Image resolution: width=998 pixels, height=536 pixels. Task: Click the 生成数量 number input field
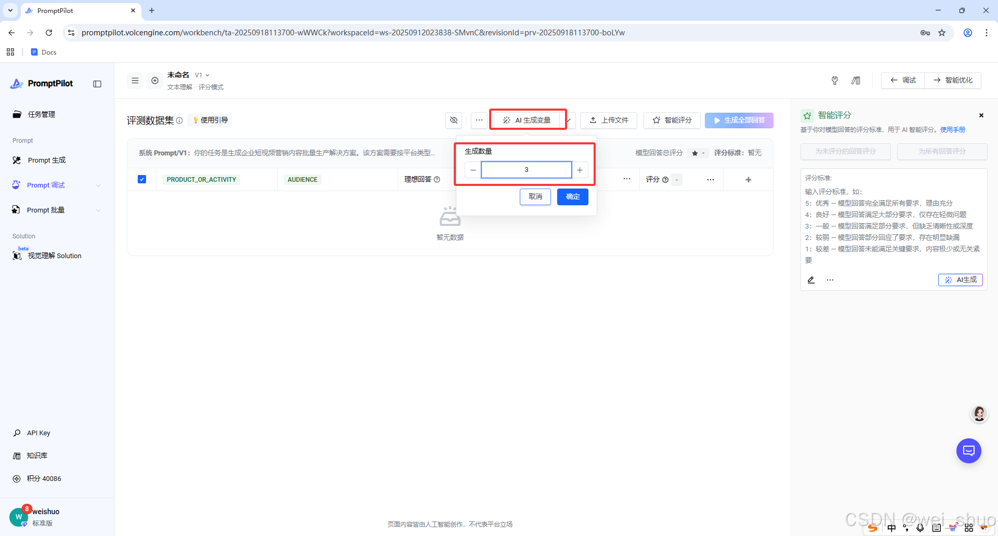(x=526, y=170)
